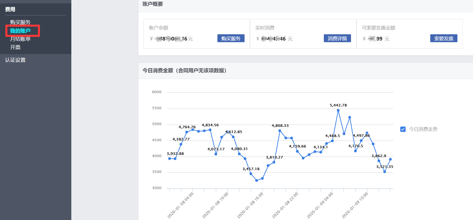Screen dimensions: 473x220
Task: Click the 2020-01-09 04:00 axis label
Action: tap(320, 205)
